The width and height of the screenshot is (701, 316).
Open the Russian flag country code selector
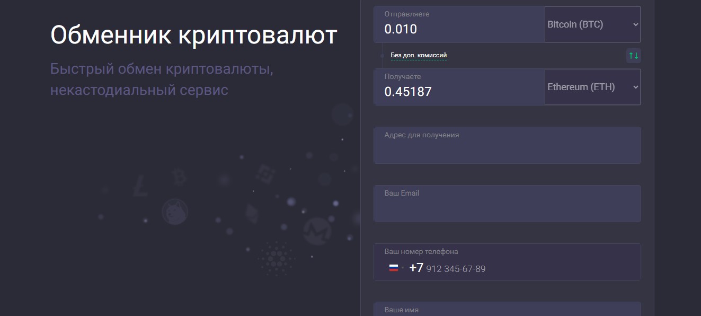click(396, 268)
